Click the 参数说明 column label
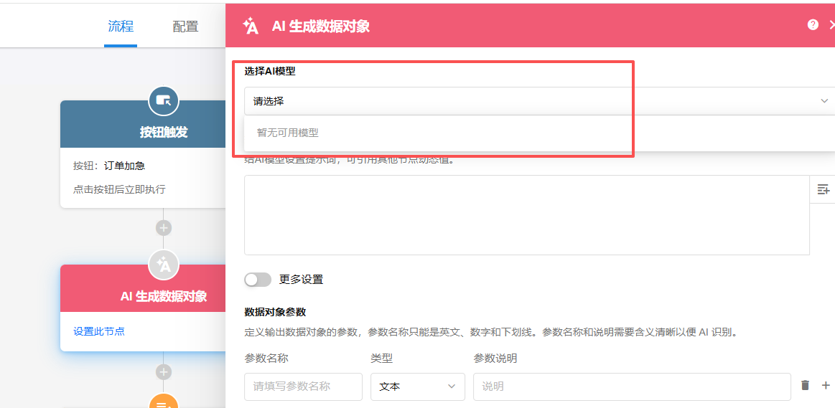Image resolution: width=835 pixels, height=408 pixels. tap(495, 359)
